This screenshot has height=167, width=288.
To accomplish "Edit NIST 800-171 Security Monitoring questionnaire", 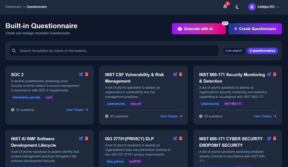I will (x=269, y=74).
